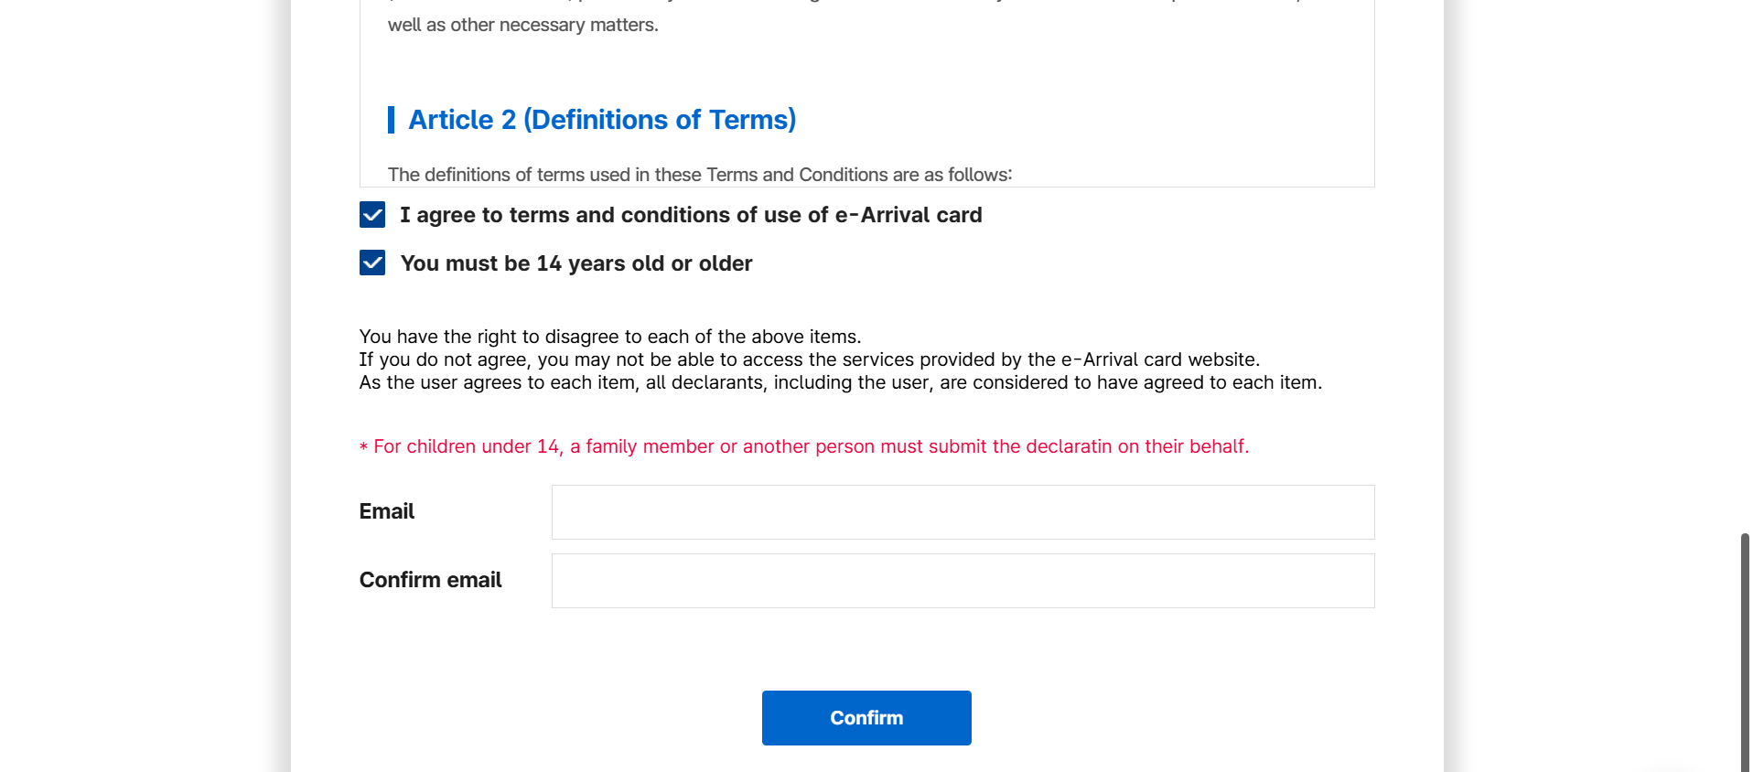The height and width of the screenshot is (772, 1753).
Task: Click the red asterisk before the children notice
Action: click(x=363, y=447)
